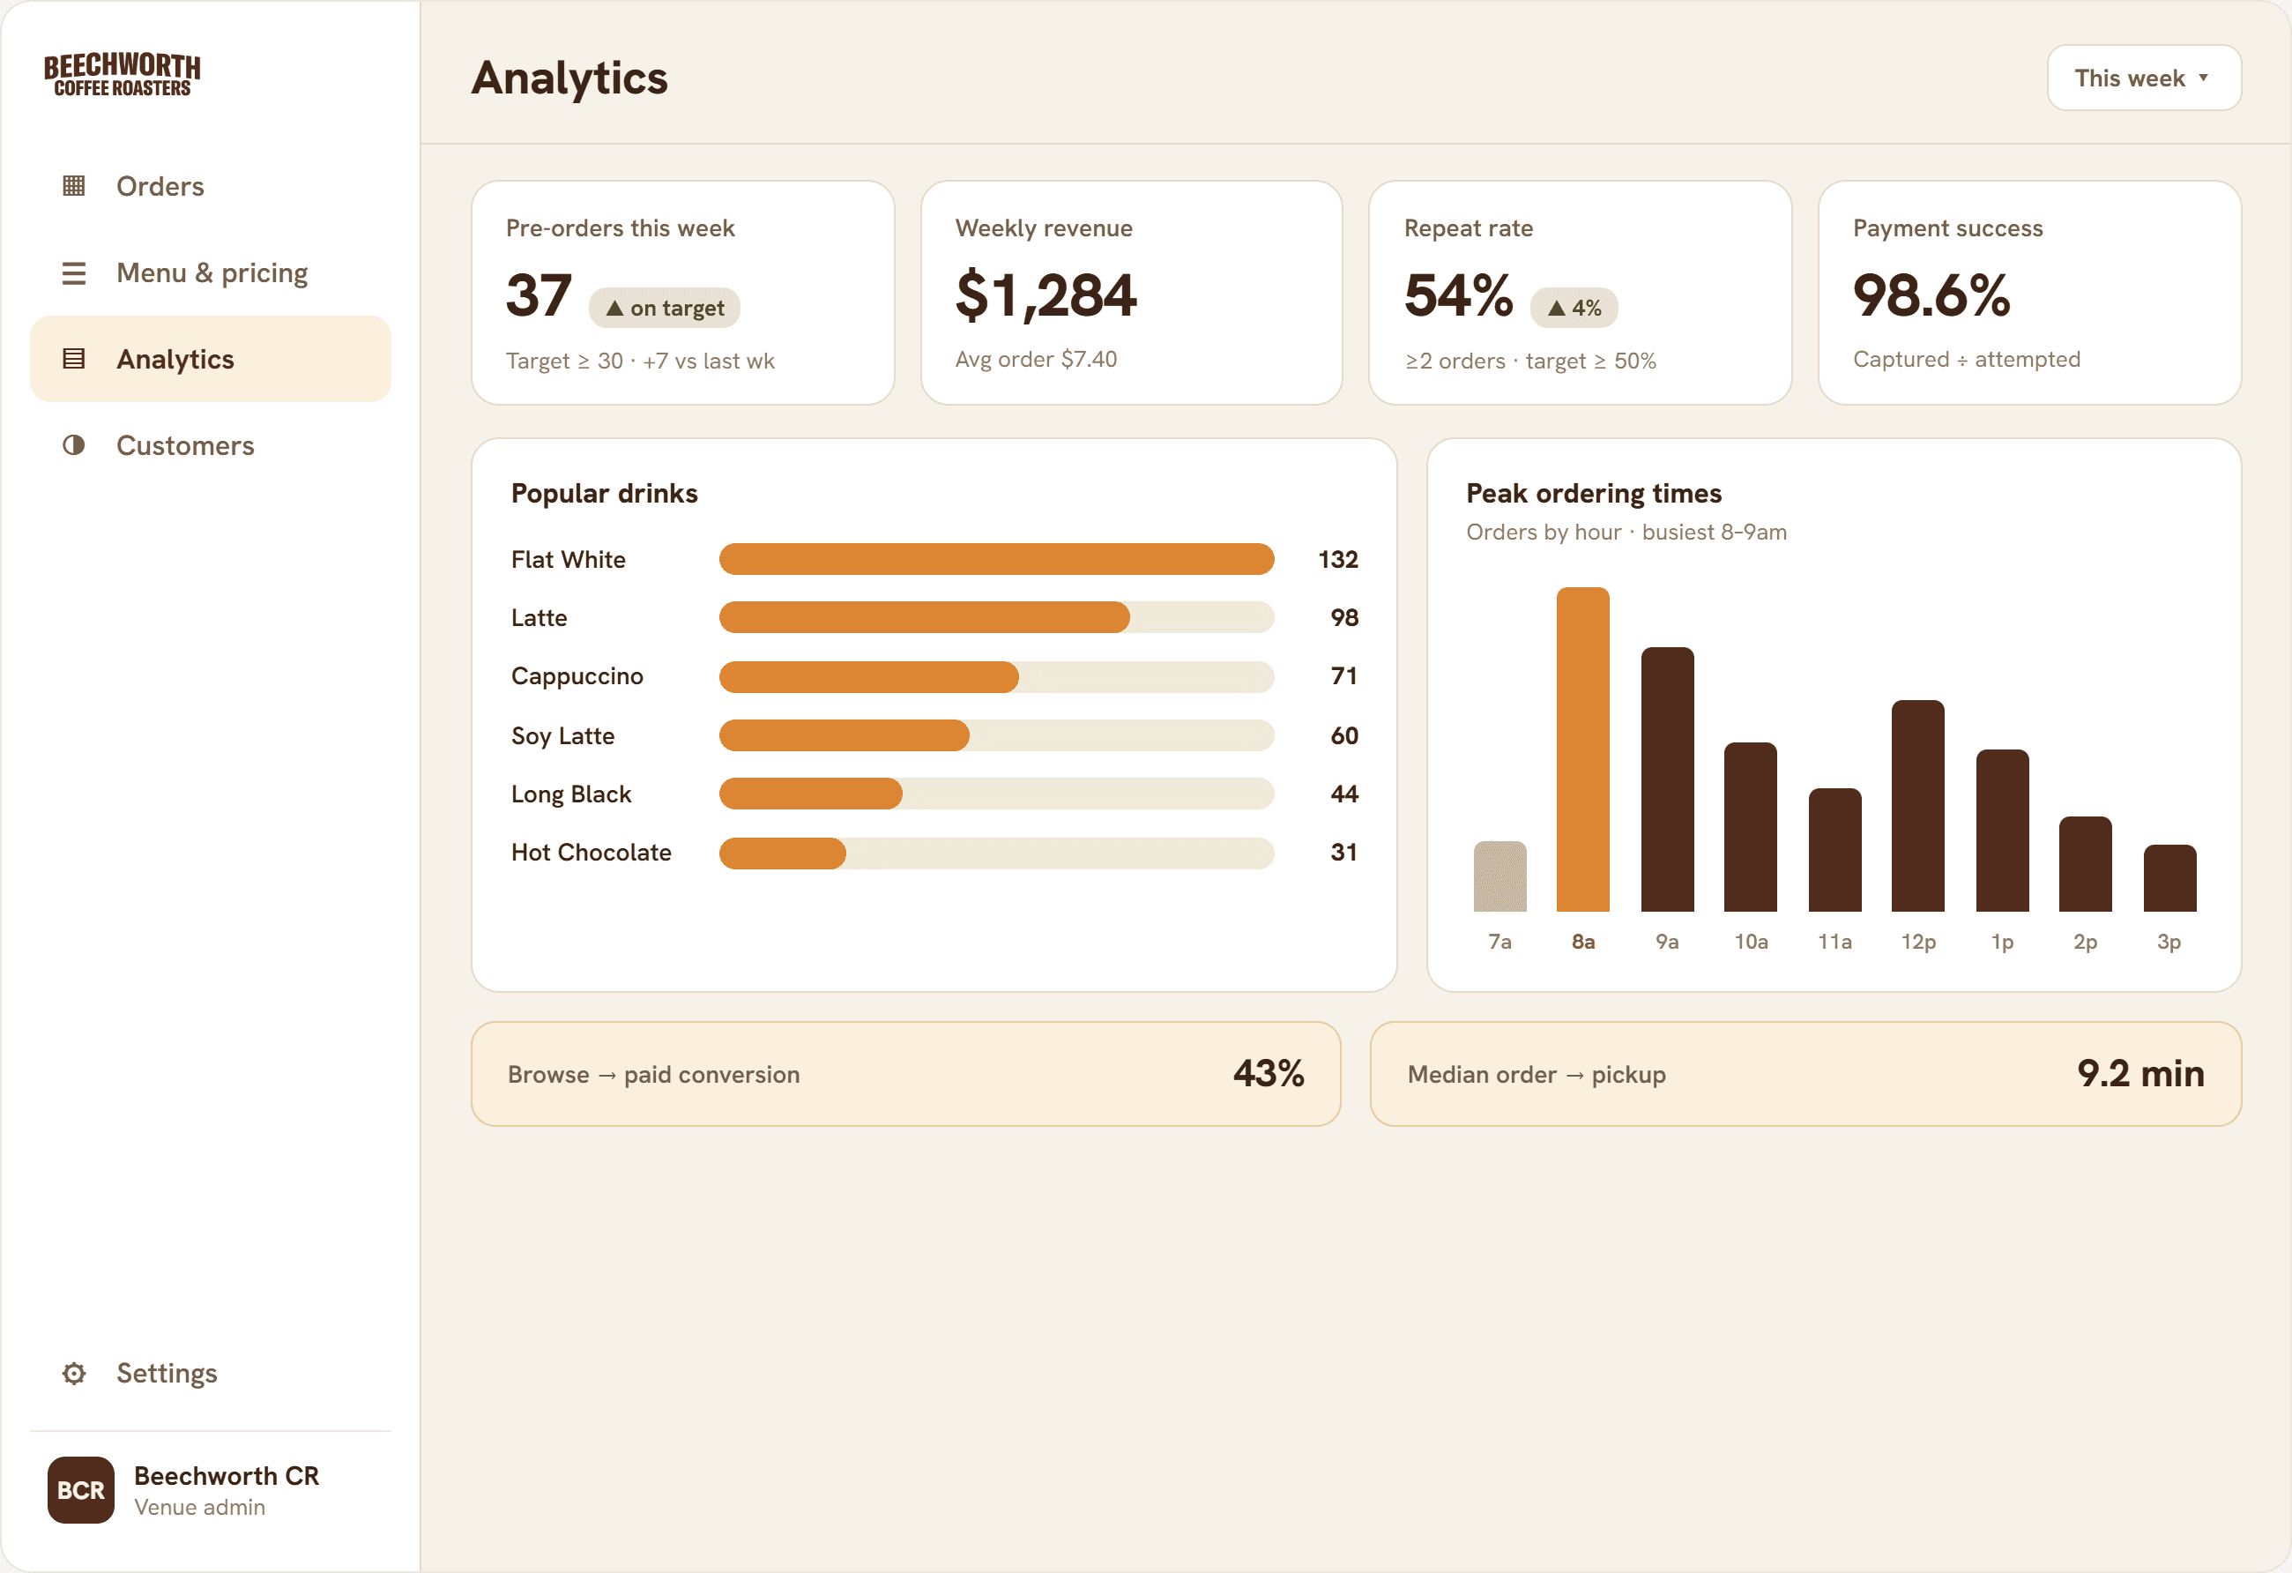Click the Peak ordering times heading
Viewport: 2292px width, 1573px height.
click(x=1594, y=493)
